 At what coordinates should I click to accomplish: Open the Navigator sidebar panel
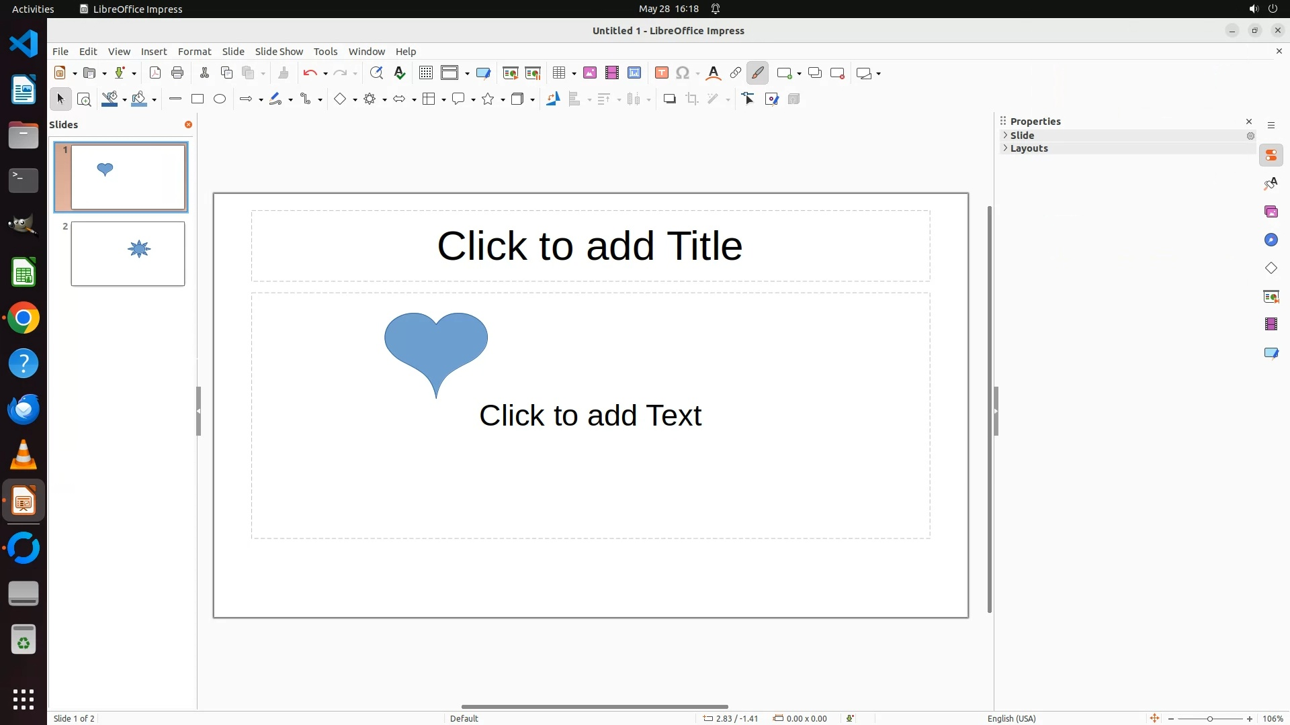(1271, 240)
